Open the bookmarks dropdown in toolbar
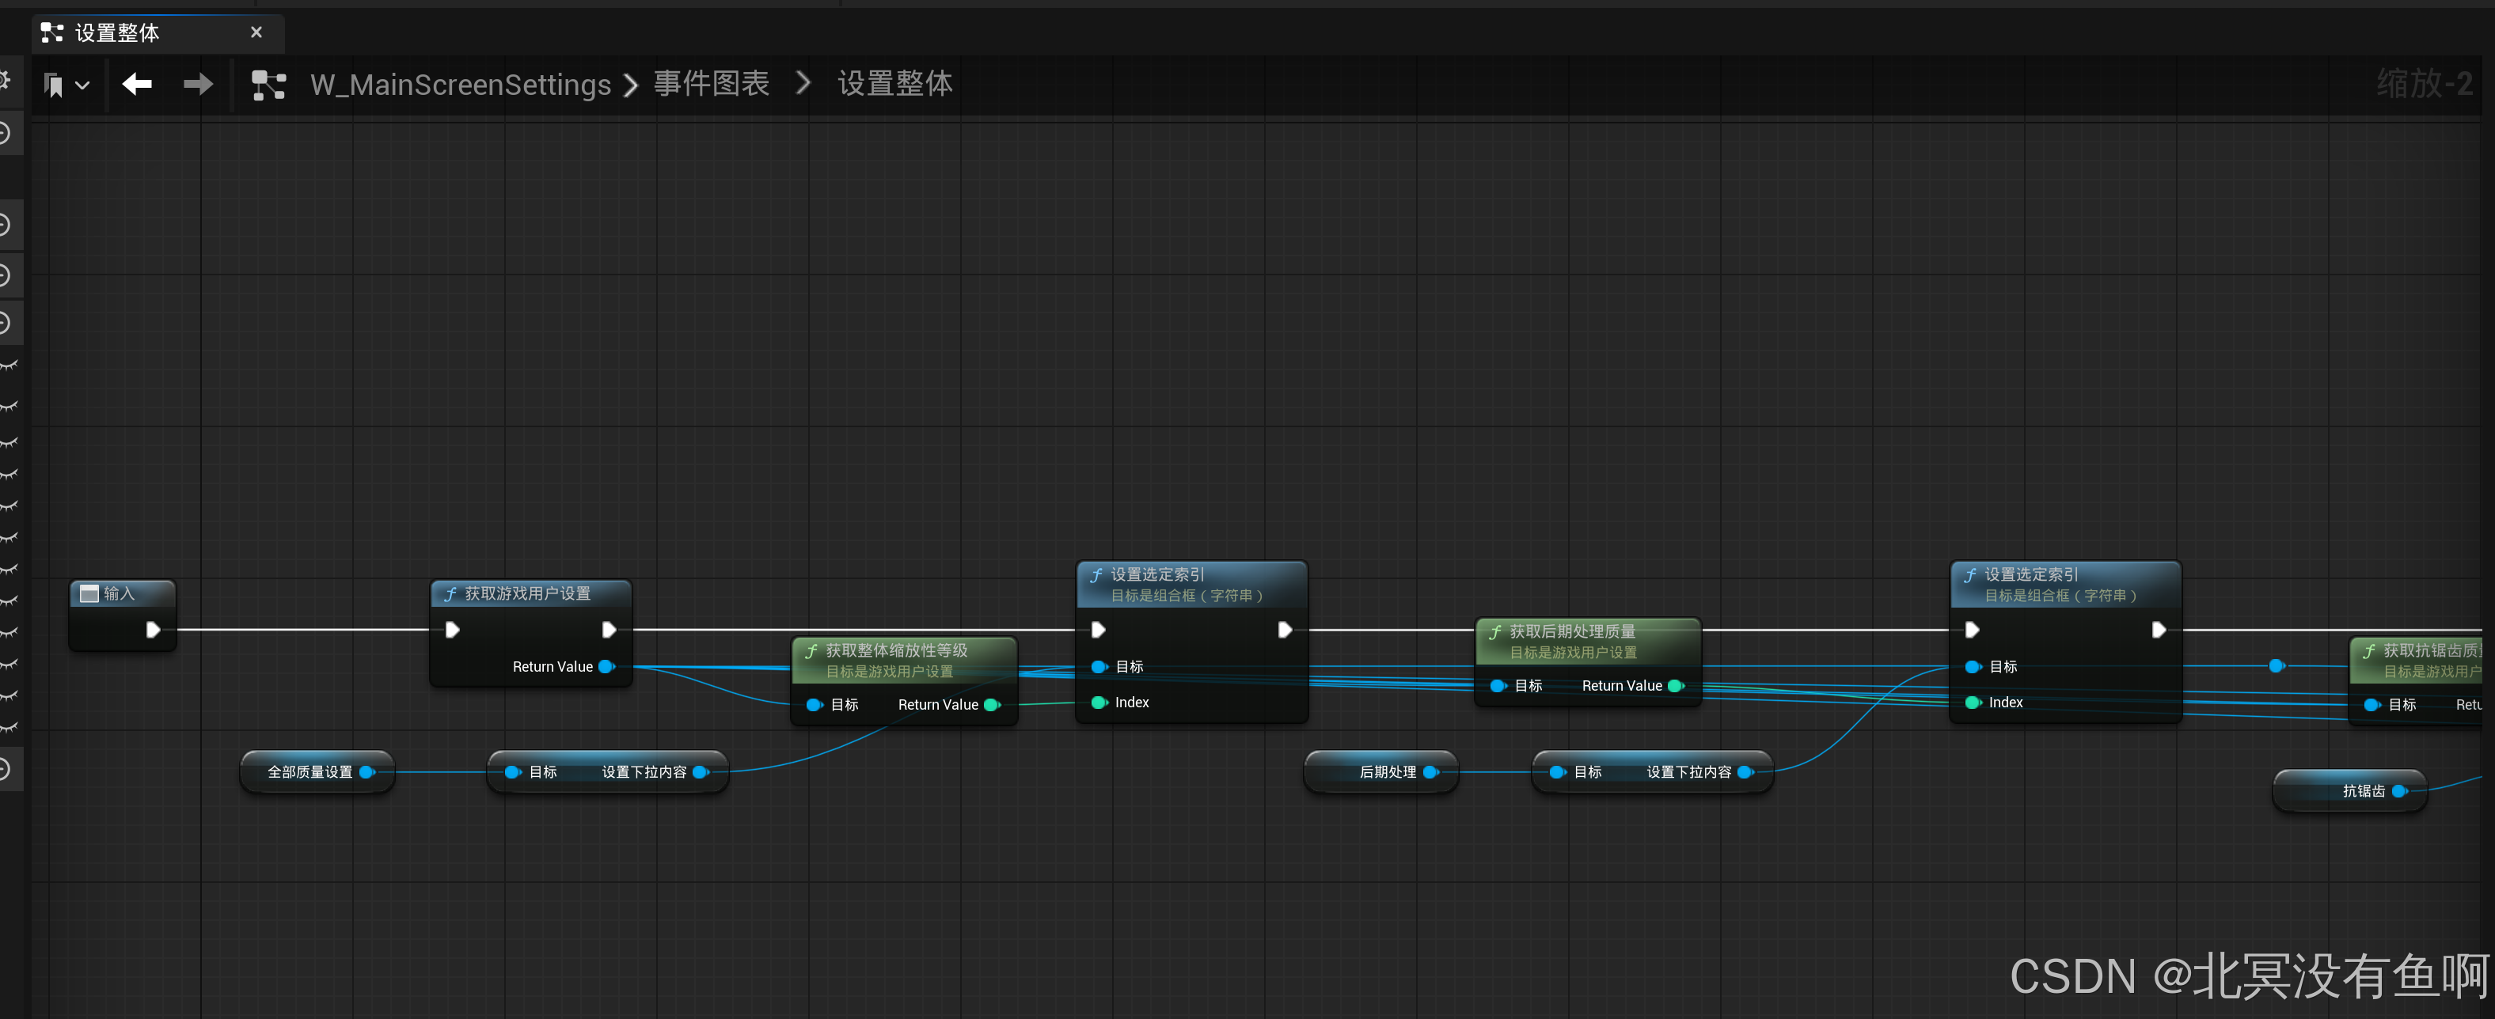Image resolution: width=2495 pixels, height=1019 pixels. [66, 85]
